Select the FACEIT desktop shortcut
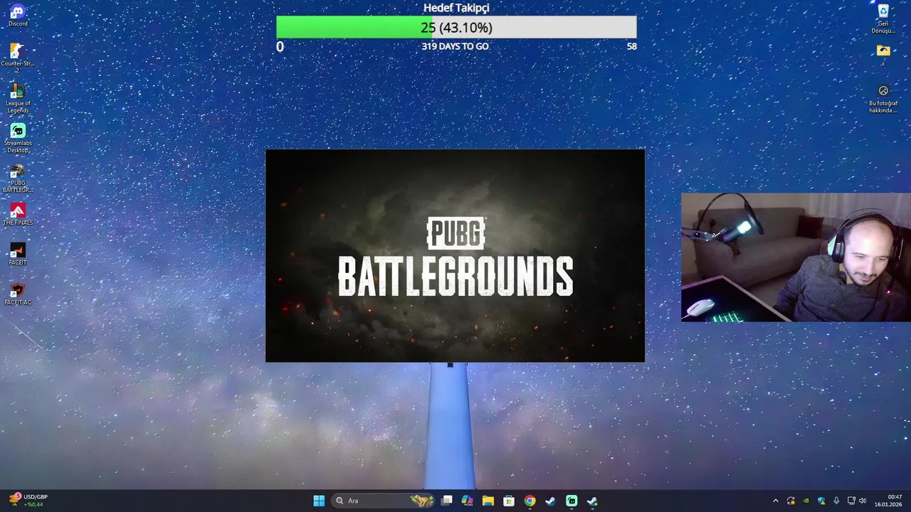This screenshot has width=911, height=512. click(x=18, y=254)
